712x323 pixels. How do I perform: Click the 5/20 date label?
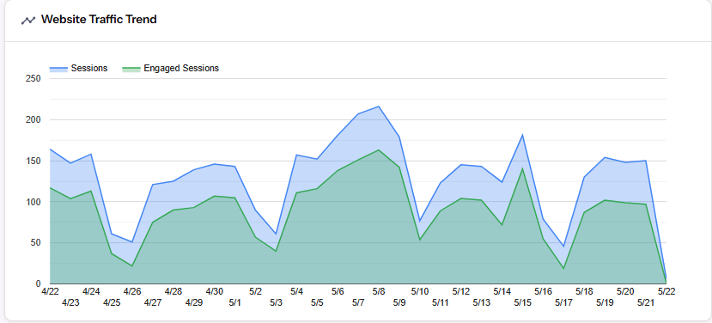(625, 292)
